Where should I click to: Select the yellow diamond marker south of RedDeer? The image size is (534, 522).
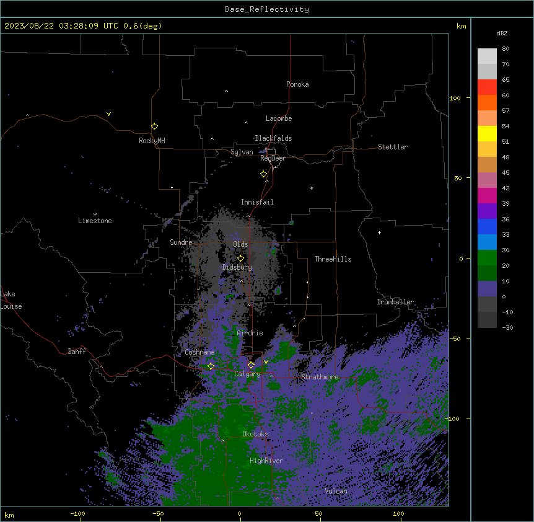263,174
